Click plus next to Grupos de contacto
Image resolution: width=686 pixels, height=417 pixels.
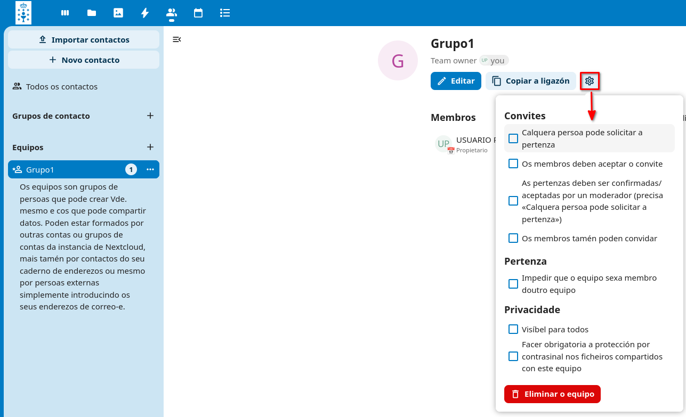[x=150, y=116]
